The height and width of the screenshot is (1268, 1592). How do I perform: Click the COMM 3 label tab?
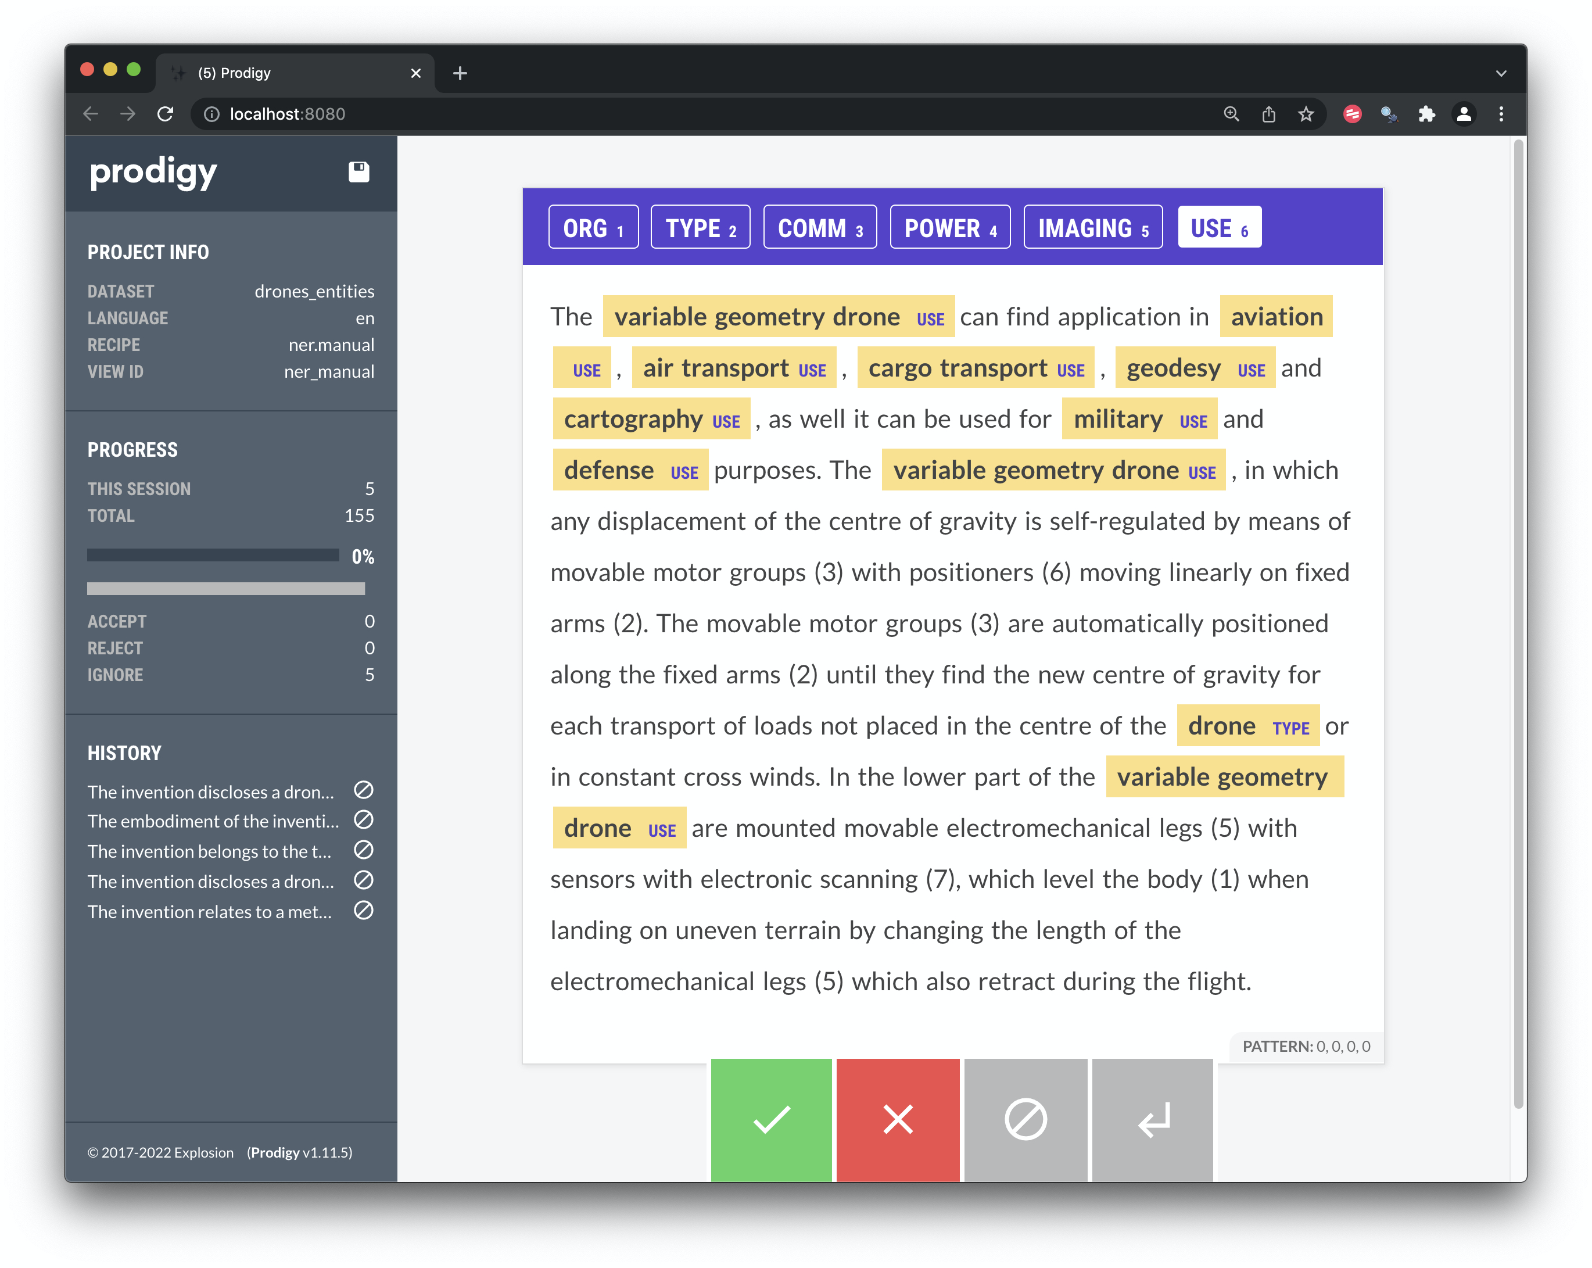tap(819, 228)
